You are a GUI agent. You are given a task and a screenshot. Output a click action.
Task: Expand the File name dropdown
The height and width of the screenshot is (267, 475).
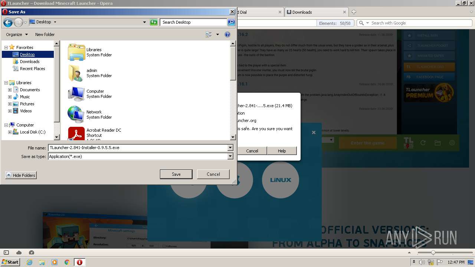(230, 148)
